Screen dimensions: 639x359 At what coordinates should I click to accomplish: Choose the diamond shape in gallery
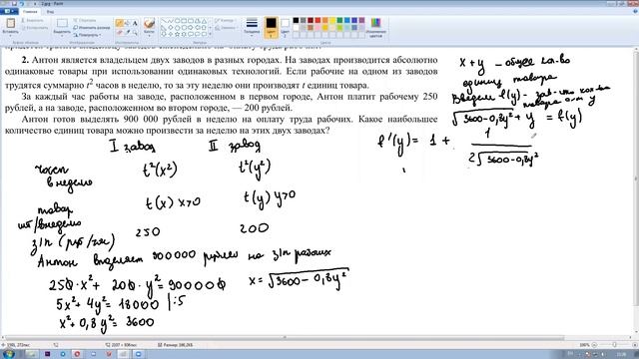click(x=171, y=27)
